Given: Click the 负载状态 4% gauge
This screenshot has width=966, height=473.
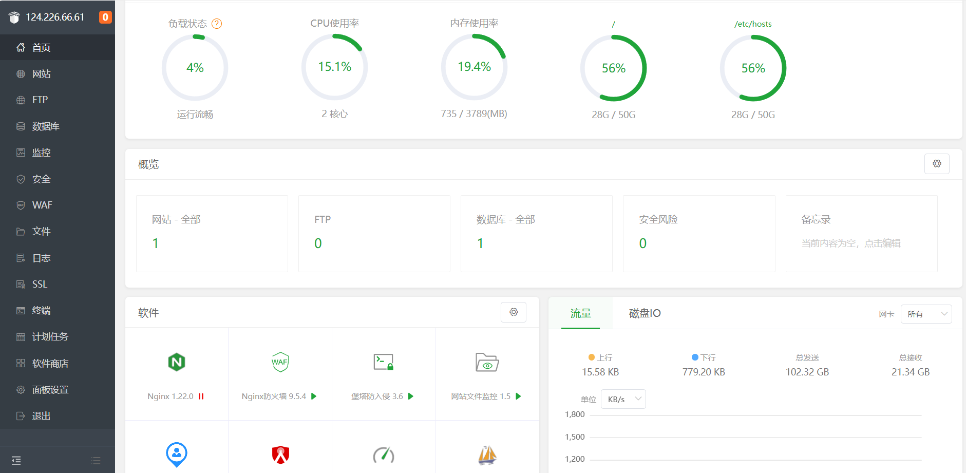Looking at the screenshot, I should click(x=195, y=67).
